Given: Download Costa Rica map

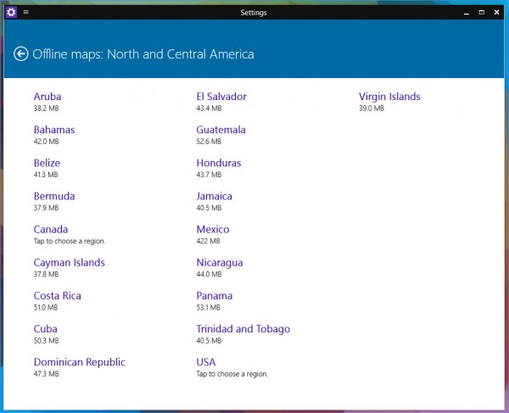Looking at the screenshot, I should coord(58,296).
